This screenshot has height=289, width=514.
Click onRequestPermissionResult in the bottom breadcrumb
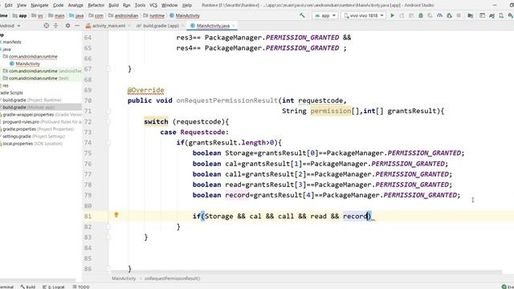[173, 279]
